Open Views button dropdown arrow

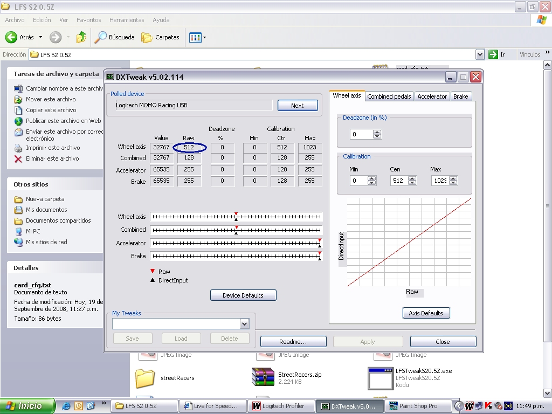[204, 37]
